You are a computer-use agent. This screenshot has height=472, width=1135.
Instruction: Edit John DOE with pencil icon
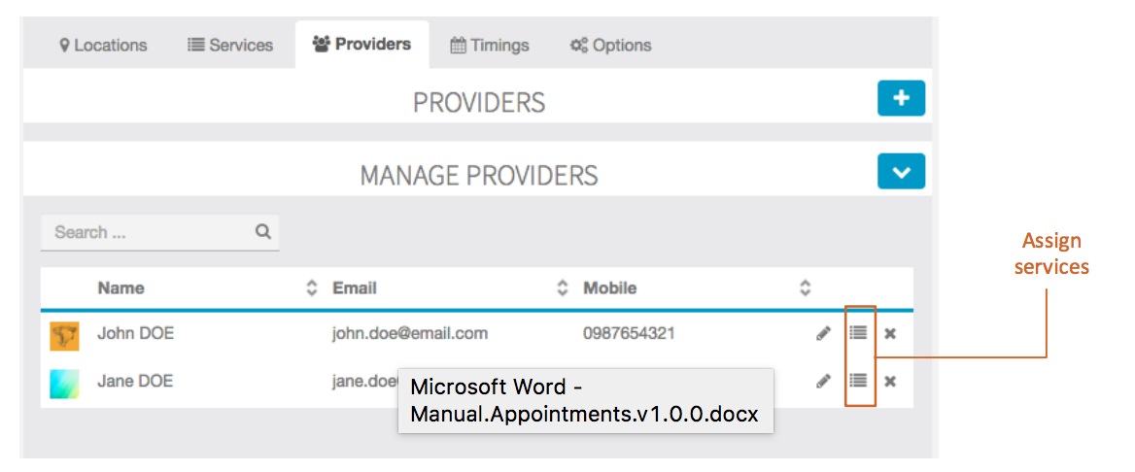click(823, 334)
